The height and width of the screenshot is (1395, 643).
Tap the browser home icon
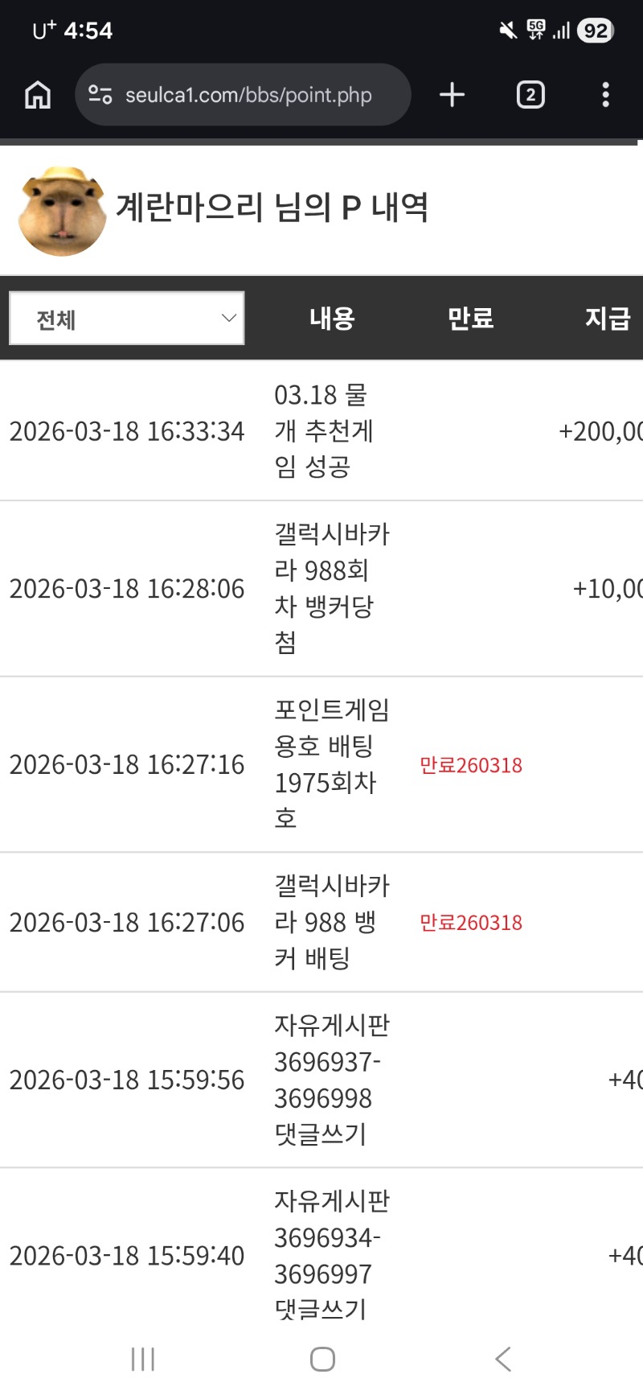(x=38, y=95)
